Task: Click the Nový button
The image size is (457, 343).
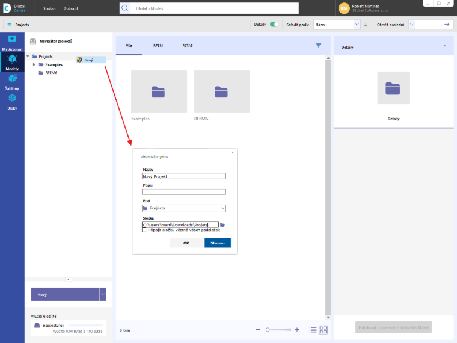Action: 65,294
